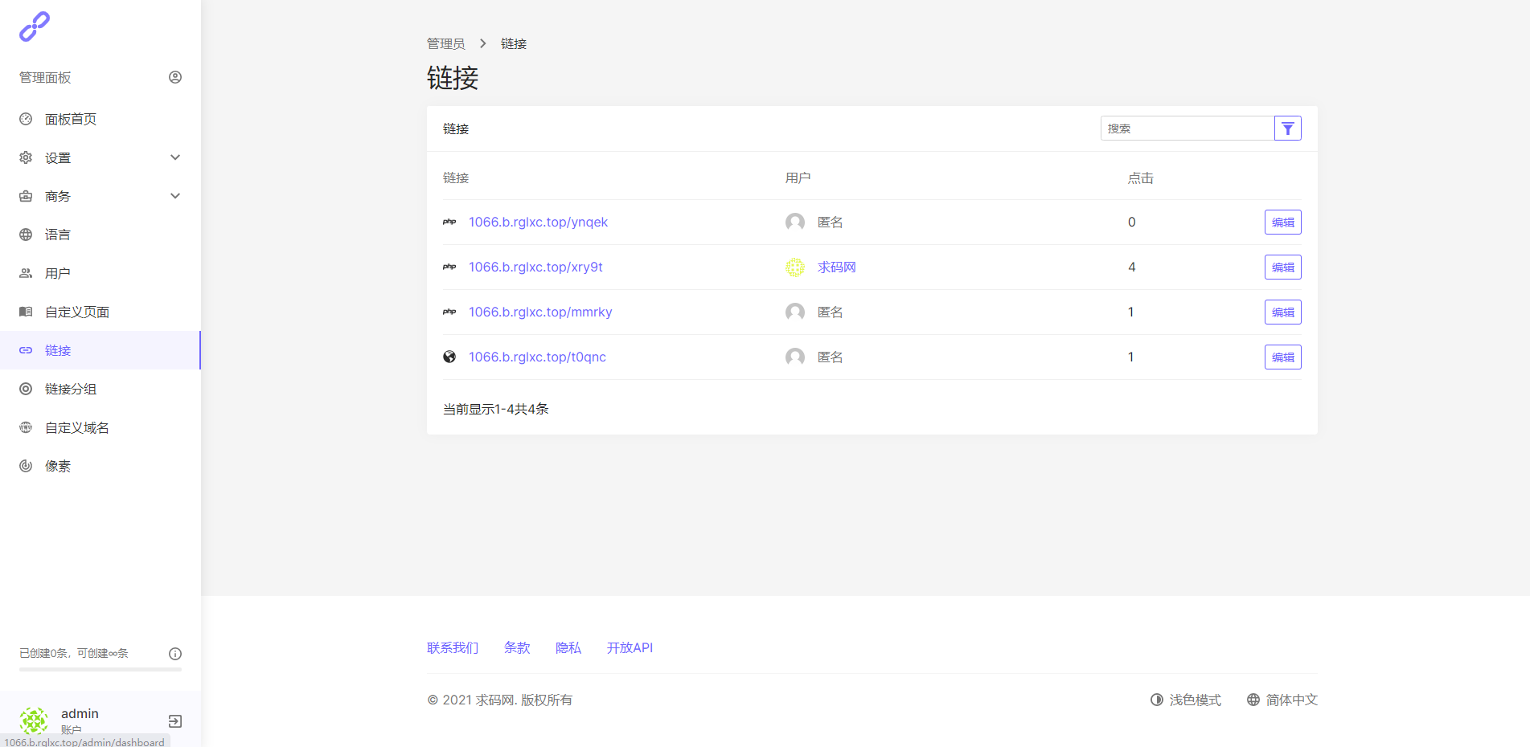1530x747 pixels.
Task: Click the globe icon for t0qnc link
Action: (x=449, y=357)
